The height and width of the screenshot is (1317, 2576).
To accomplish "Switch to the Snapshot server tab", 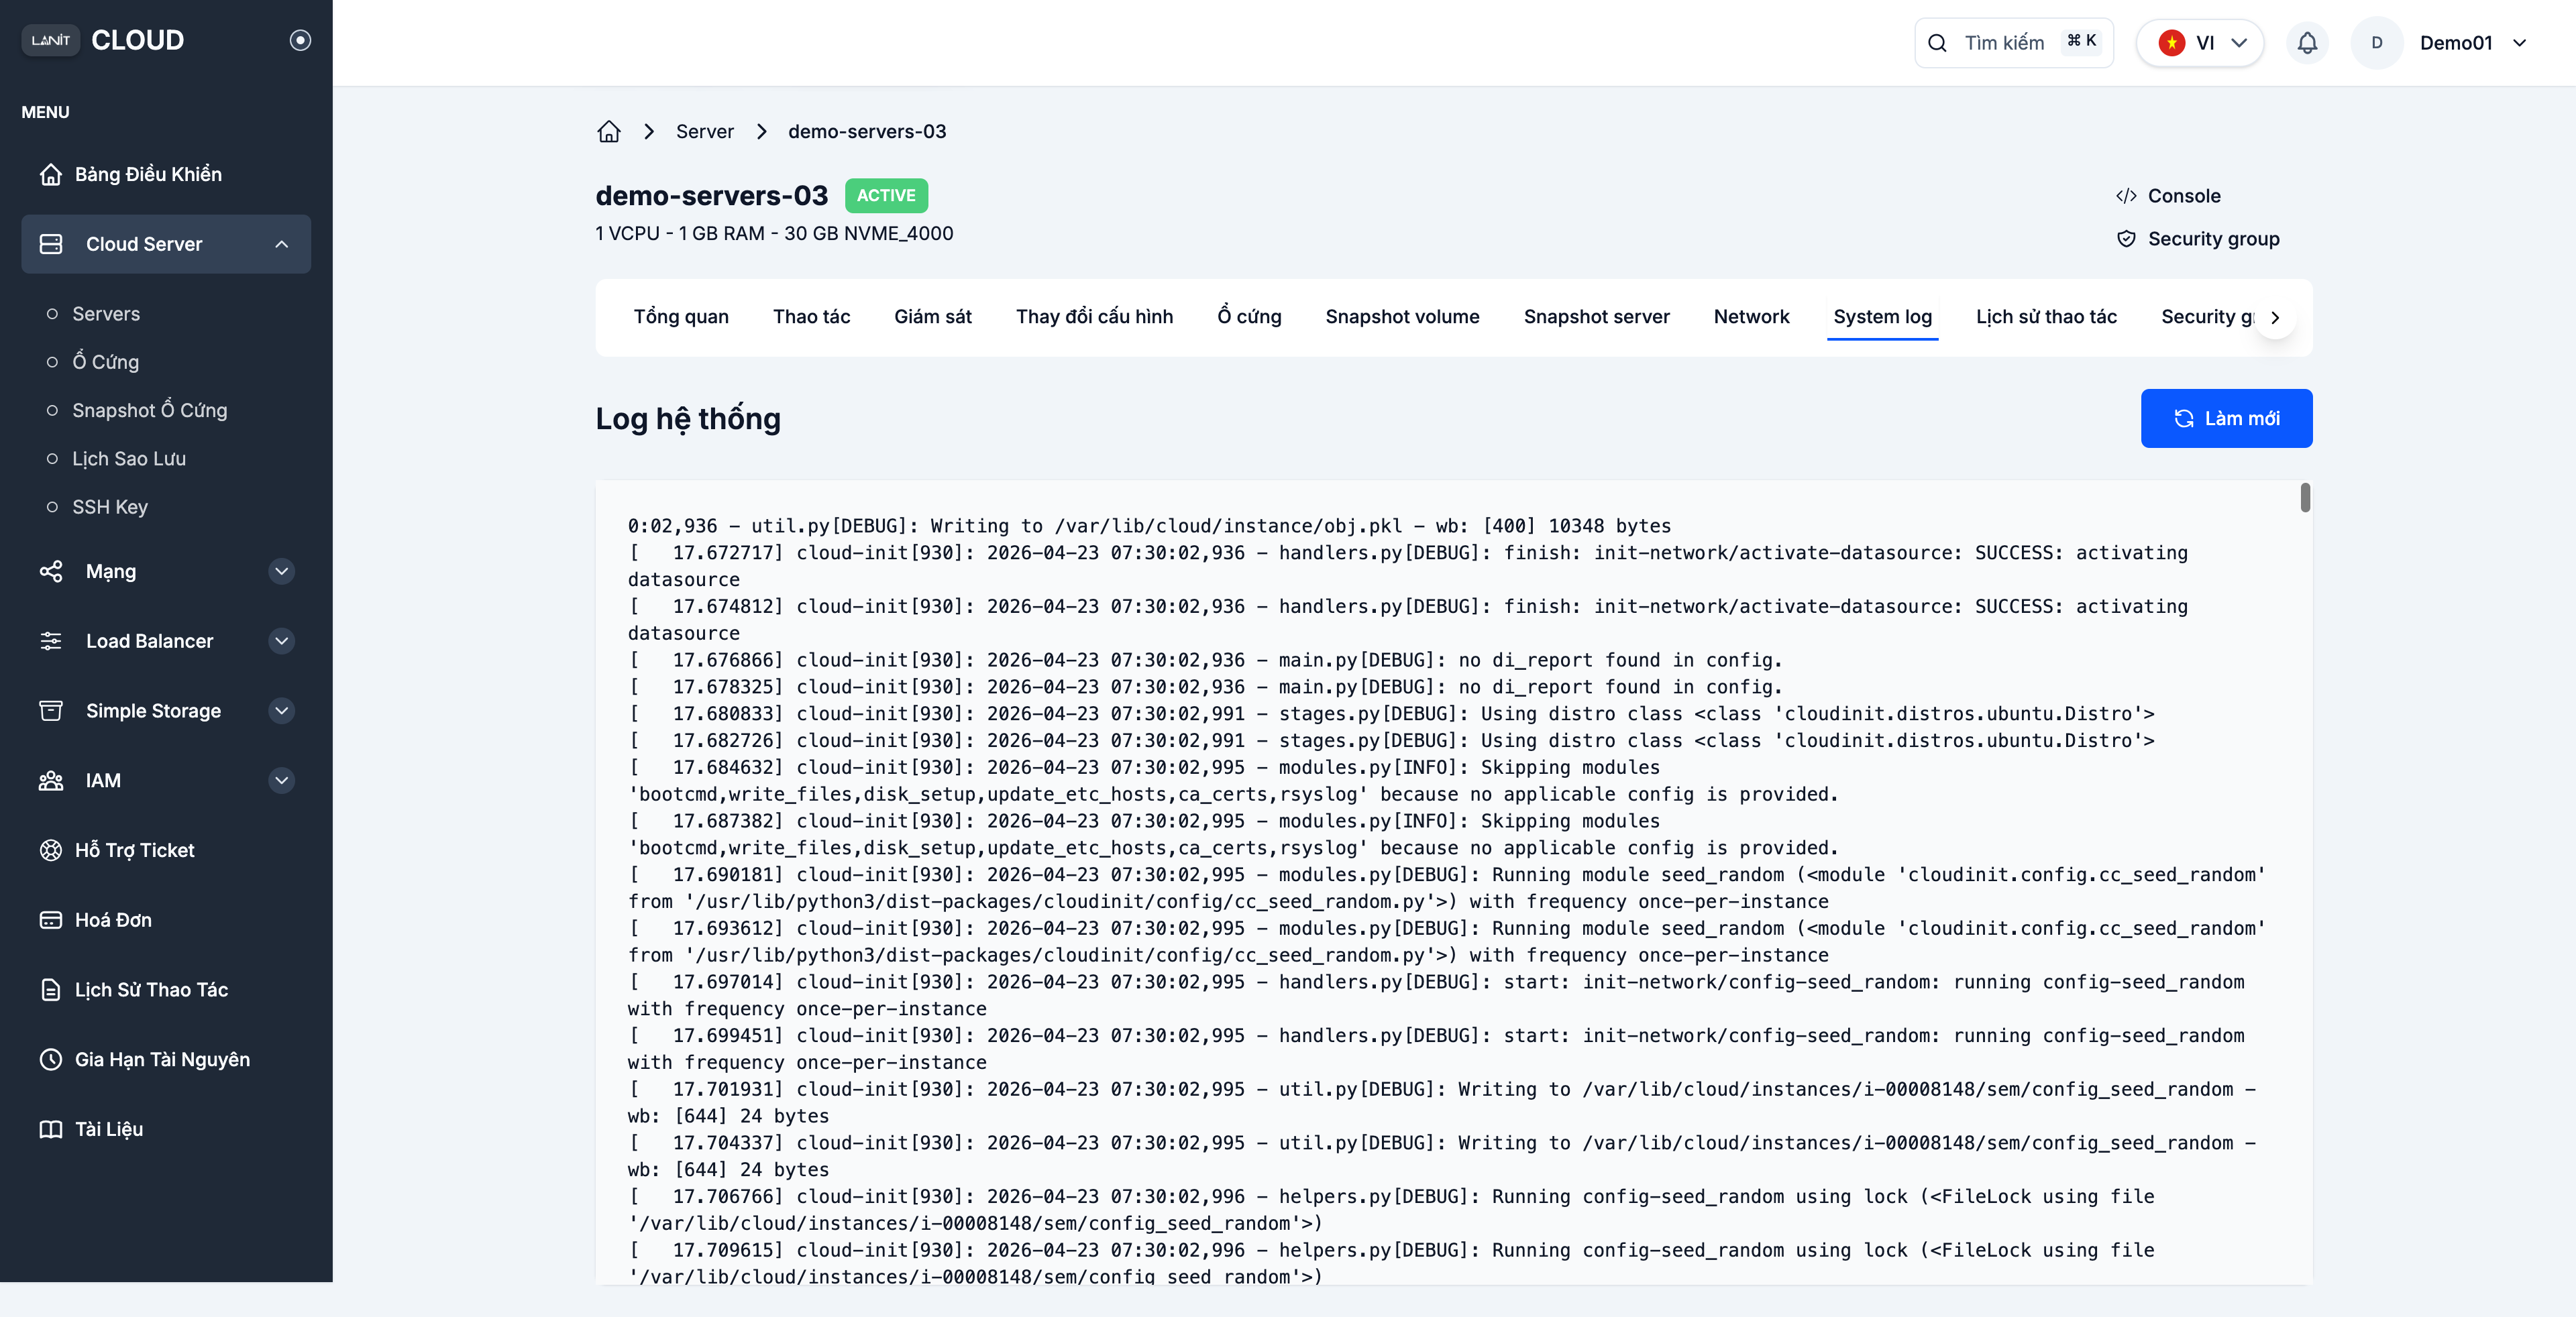I will 1597,317.
